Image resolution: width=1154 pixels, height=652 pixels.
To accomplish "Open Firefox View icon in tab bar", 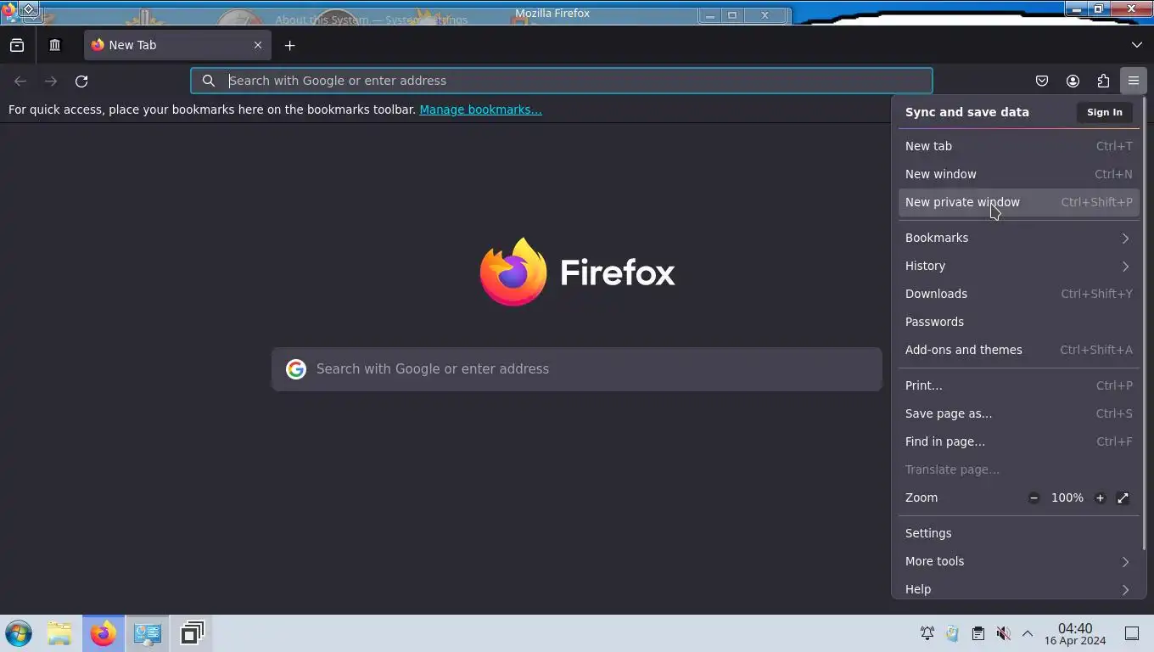I will (17, 45).
